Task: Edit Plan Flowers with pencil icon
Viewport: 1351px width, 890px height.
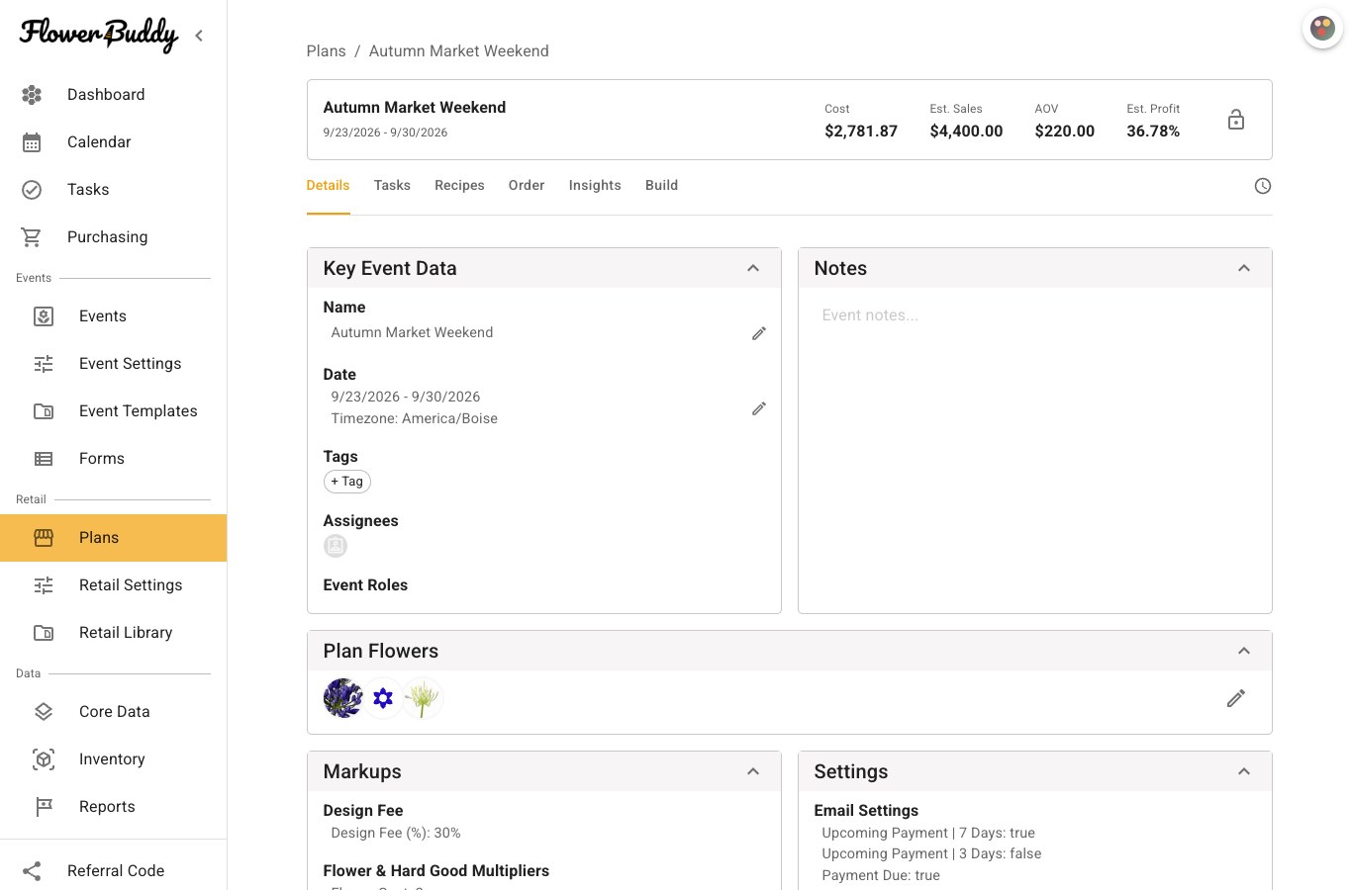Action: tap(1236, 698)
